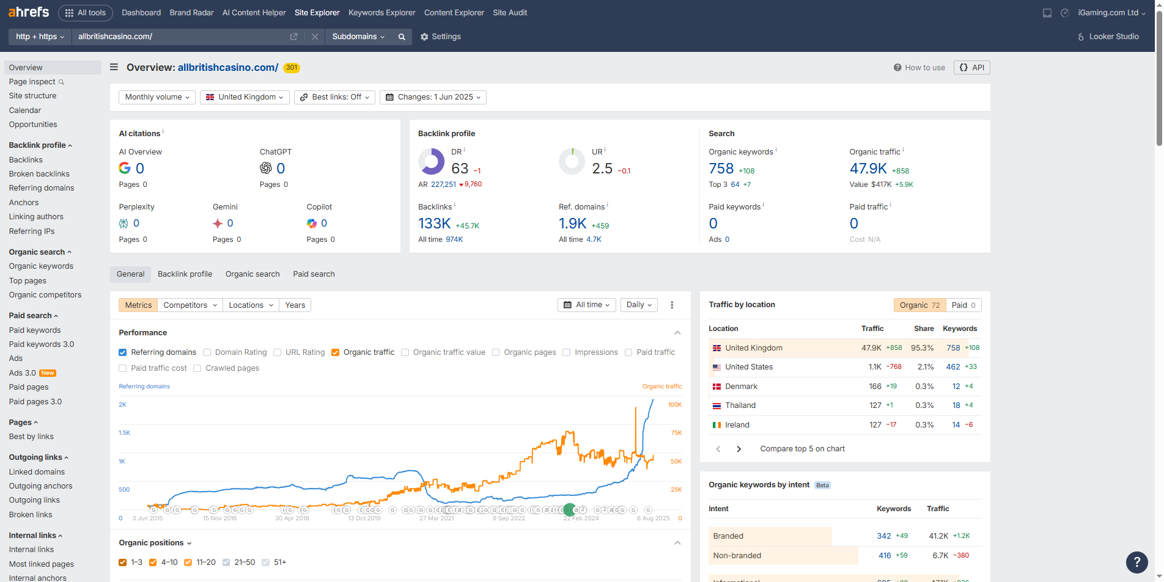Expand the United Kingdom country dropdown
The image size is (1164, 582).
245,97
